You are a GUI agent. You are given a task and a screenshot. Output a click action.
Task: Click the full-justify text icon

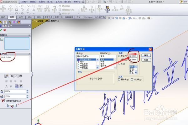click(x=21, y=81)
